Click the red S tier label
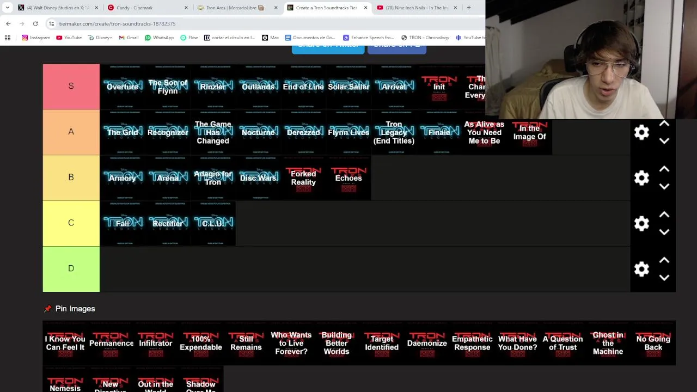Screen dimensions: 697x392 tap(71, 87)
